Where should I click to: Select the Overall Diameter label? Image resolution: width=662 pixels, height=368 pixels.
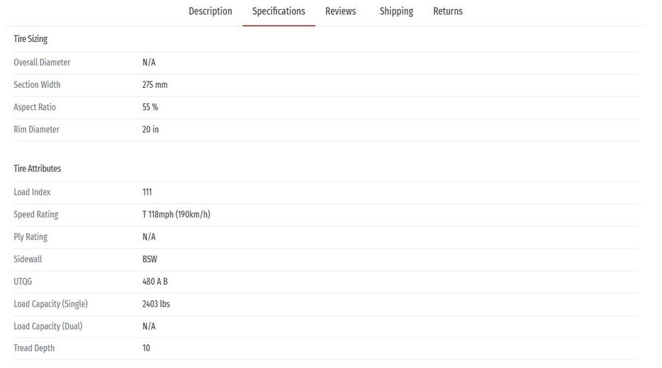42,63
